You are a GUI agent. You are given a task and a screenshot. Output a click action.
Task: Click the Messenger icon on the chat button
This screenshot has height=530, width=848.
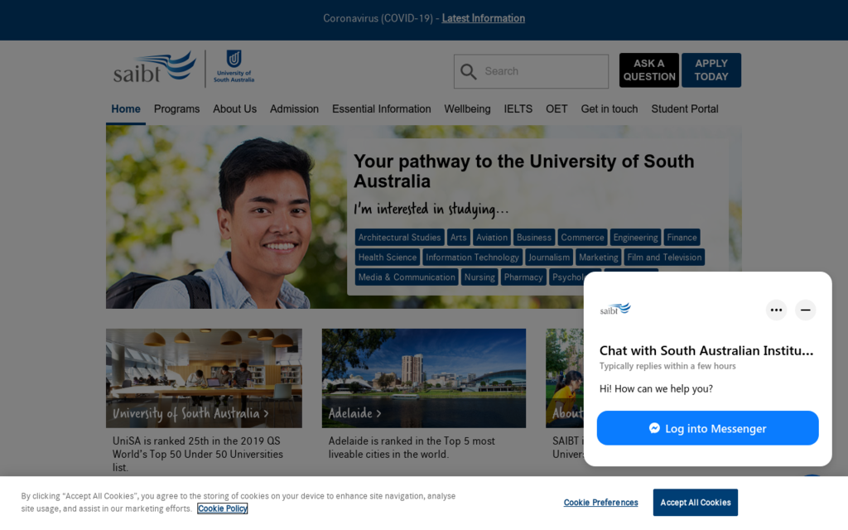pyautogui.click(x=654, y=428)
